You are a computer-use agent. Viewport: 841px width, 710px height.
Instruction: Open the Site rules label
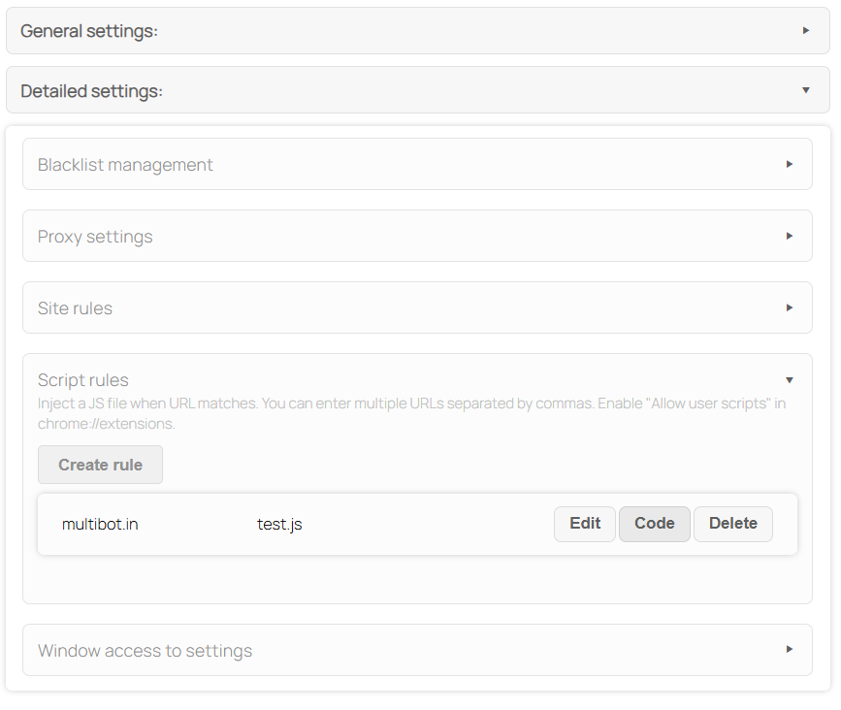coord(75,308)
